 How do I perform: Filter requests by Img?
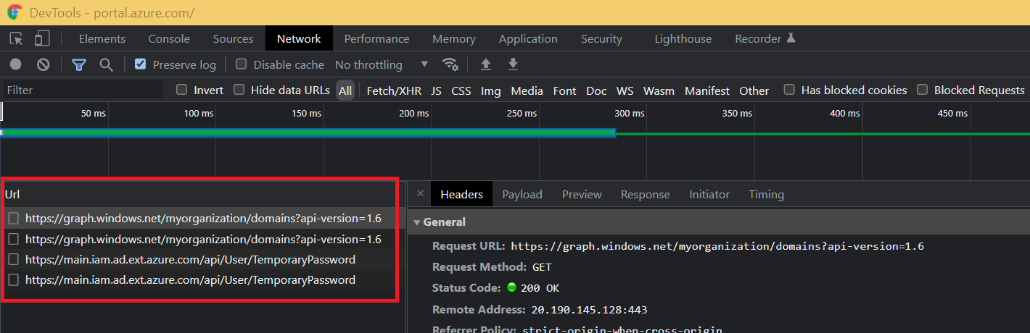[491, 90]
